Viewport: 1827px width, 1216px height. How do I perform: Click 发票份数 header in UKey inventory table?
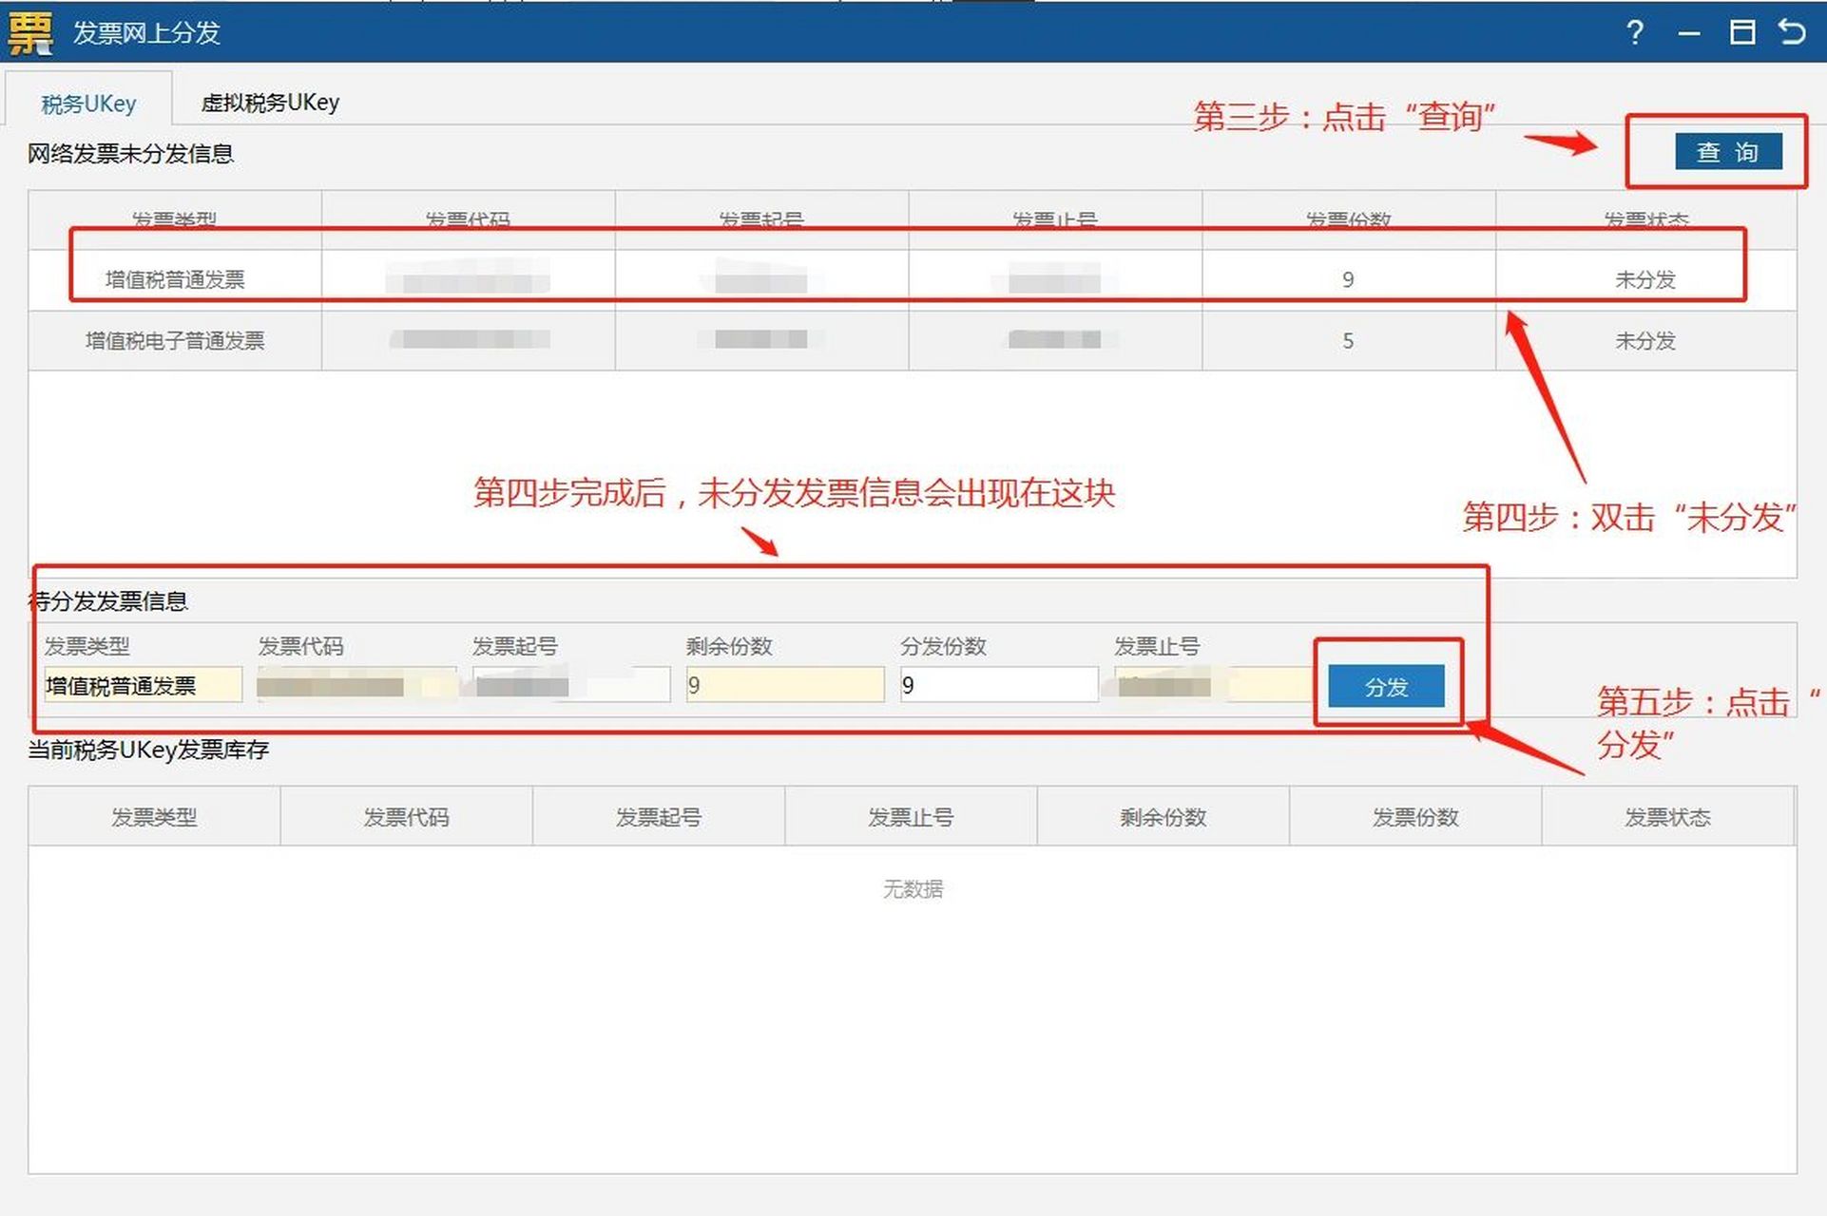(x=1415, y=817)
